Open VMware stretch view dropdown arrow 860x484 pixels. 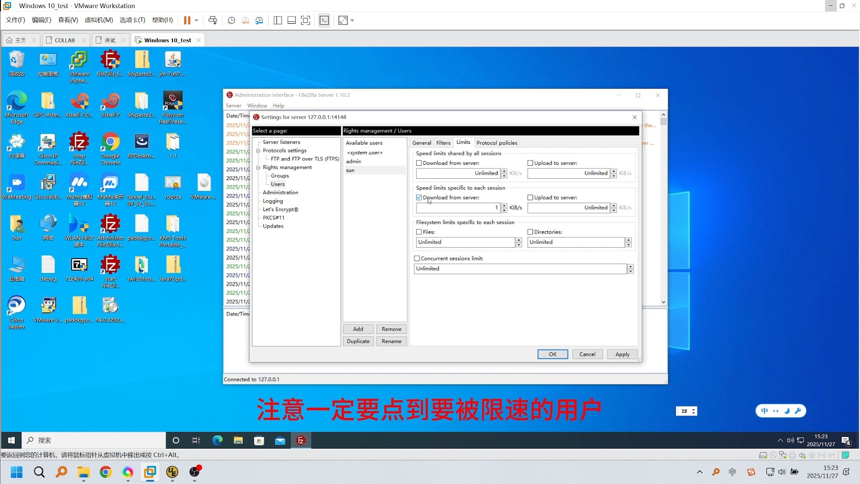coord(352,20)
